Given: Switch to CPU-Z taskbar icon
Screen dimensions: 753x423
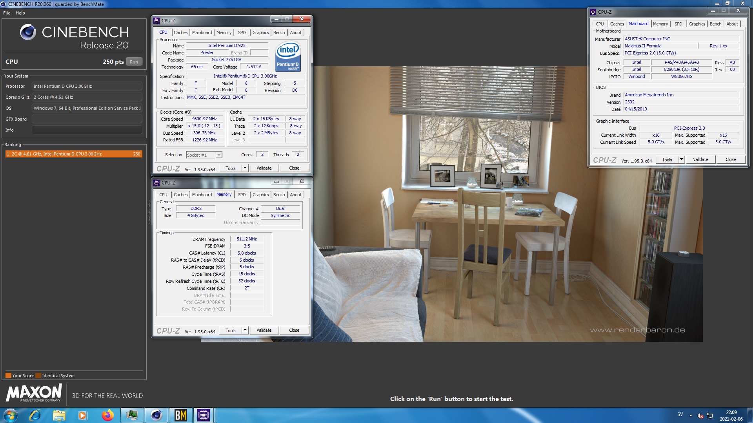Looking at the screenshot, I should click(204, 415).
